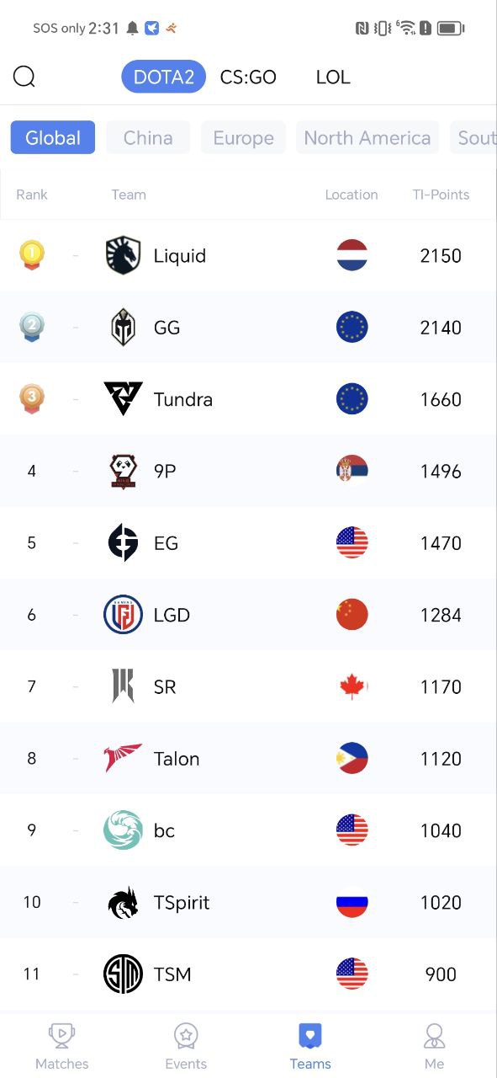This screenshot has height=1078, width=497.
Task: Select the EG team logo
Action: pyautogui.click(x=123, y=543)
